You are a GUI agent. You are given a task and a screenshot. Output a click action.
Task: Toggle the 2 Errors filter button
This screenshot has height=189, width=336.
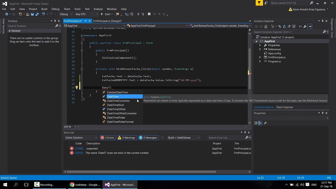pos(108,138)
